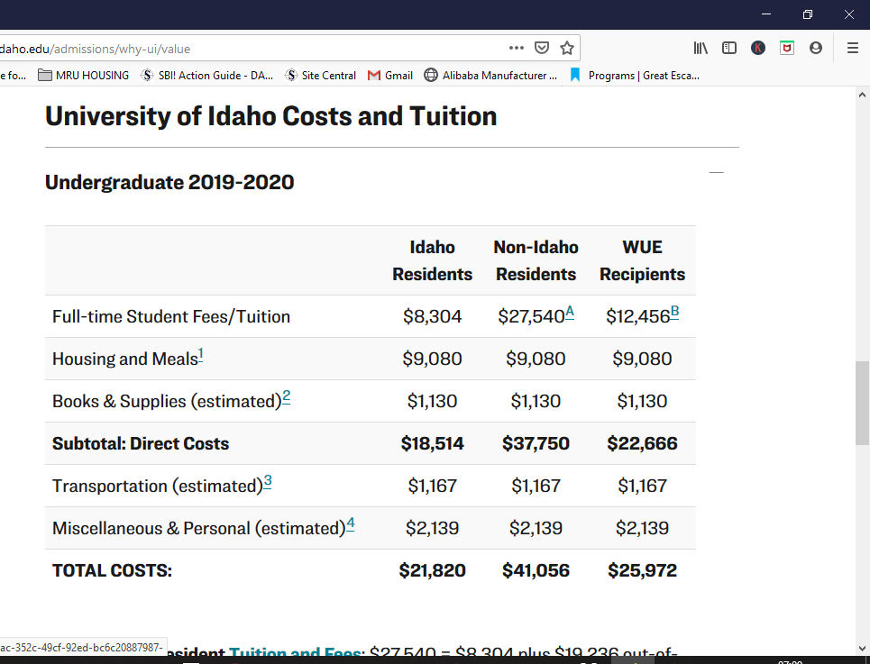Open Site Central bookmark
Viewport: 870px width, 664px height.
(x=320, y=76)
